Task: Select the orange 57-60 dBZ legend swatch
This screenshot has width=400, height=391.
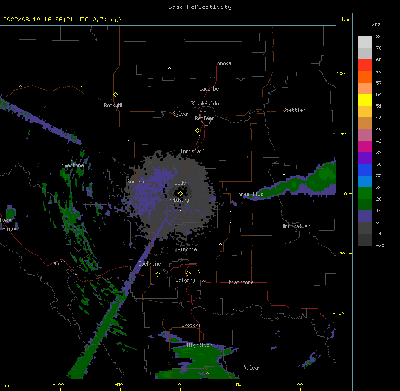Action: [x=365, y=77]
